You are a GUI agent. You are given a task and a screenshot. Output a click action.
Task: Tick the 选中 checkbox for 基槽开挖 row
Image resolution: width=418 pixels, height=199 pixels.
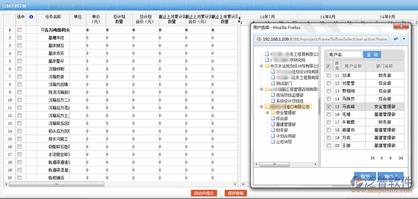pyautogui.click(x=19, y=38)
